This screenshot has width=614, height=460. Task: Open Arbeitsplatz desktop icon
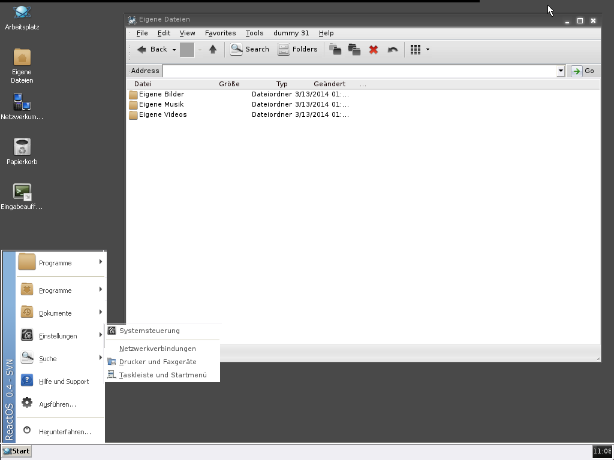[x=22, y=18]
